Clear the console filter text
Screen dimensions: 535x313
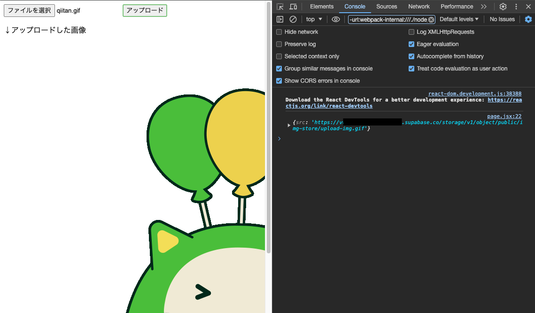point(431,19)
